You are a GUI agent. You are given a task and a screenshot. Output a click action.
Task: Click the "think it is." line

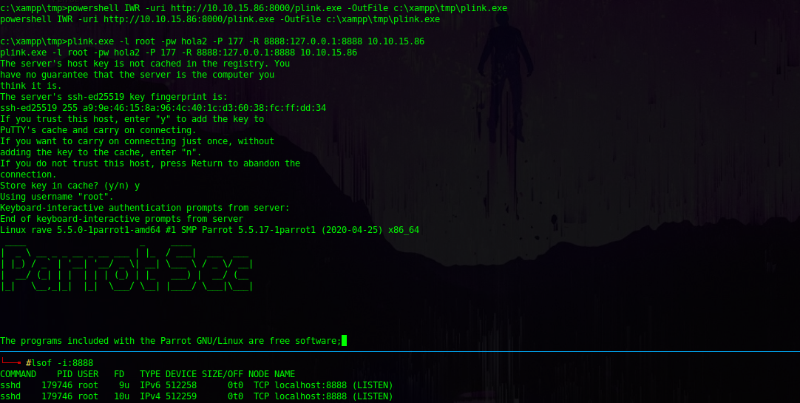click(x=30, y=86)
